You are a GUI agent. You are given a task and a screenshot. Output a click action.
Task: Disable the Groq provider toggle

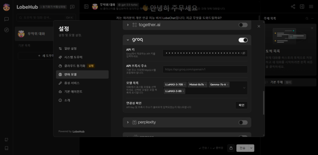tap(243, 40)
